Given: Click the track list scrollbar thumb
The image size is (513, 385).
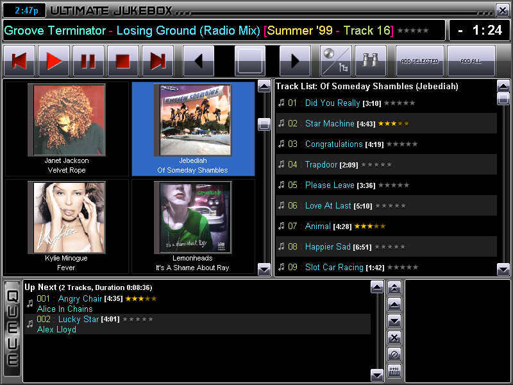Looking at the screenshot, I should click(x=503, y=99).
